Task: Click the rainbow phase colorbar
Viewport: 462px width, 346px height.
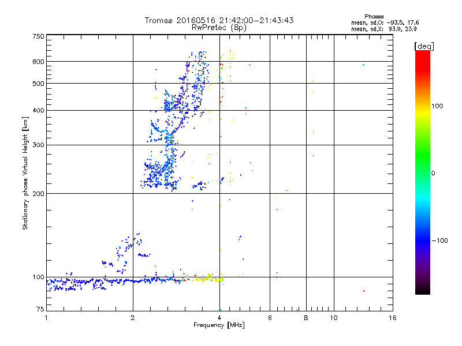Action: pos(423,172)
